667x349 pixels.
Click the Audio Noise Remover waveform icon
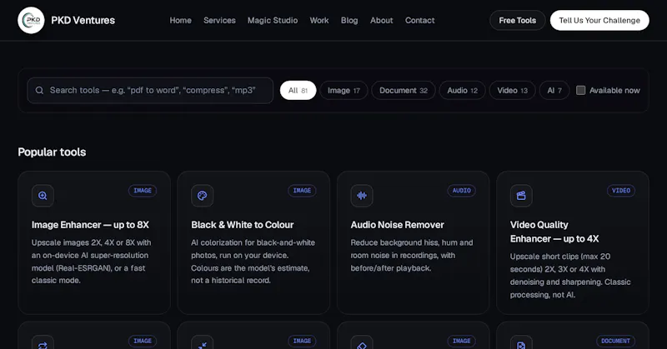tap(362, 196)
